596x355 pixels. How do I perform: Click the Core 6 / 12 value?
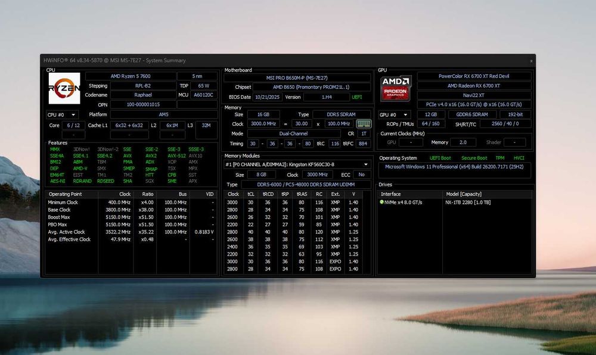(73, 125)
